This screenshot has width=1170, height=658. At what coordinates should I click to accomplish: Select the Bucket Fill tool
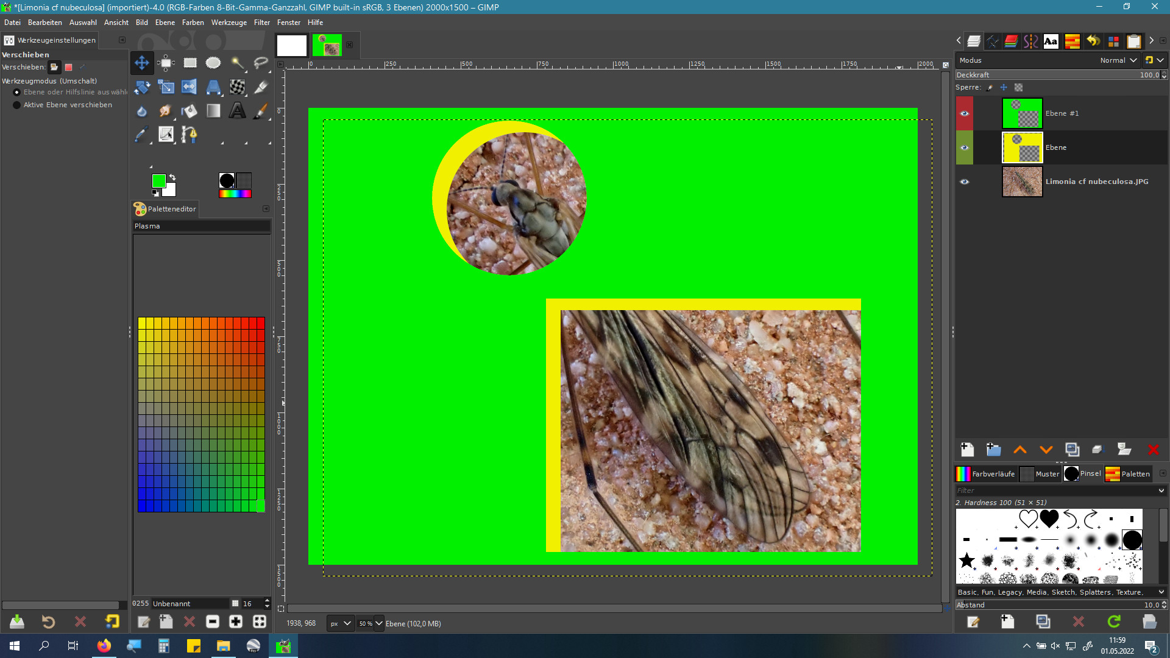pos(190,111)
